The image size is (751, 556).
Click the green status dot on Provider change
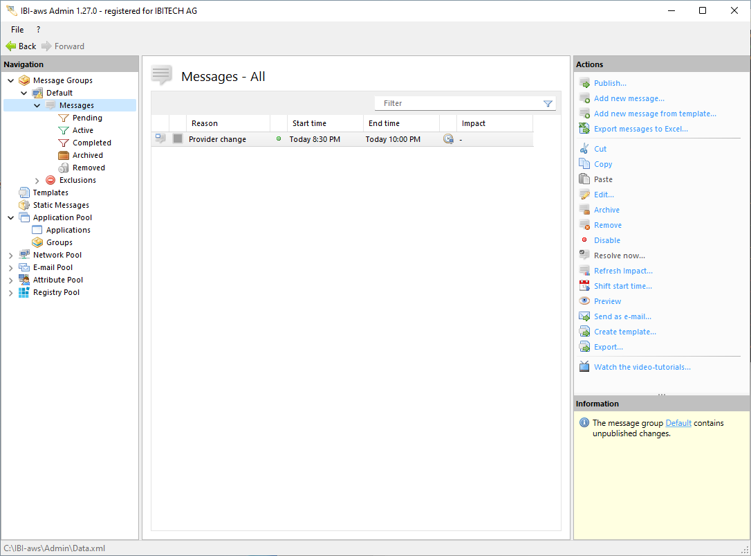click(x=279, y=139)
